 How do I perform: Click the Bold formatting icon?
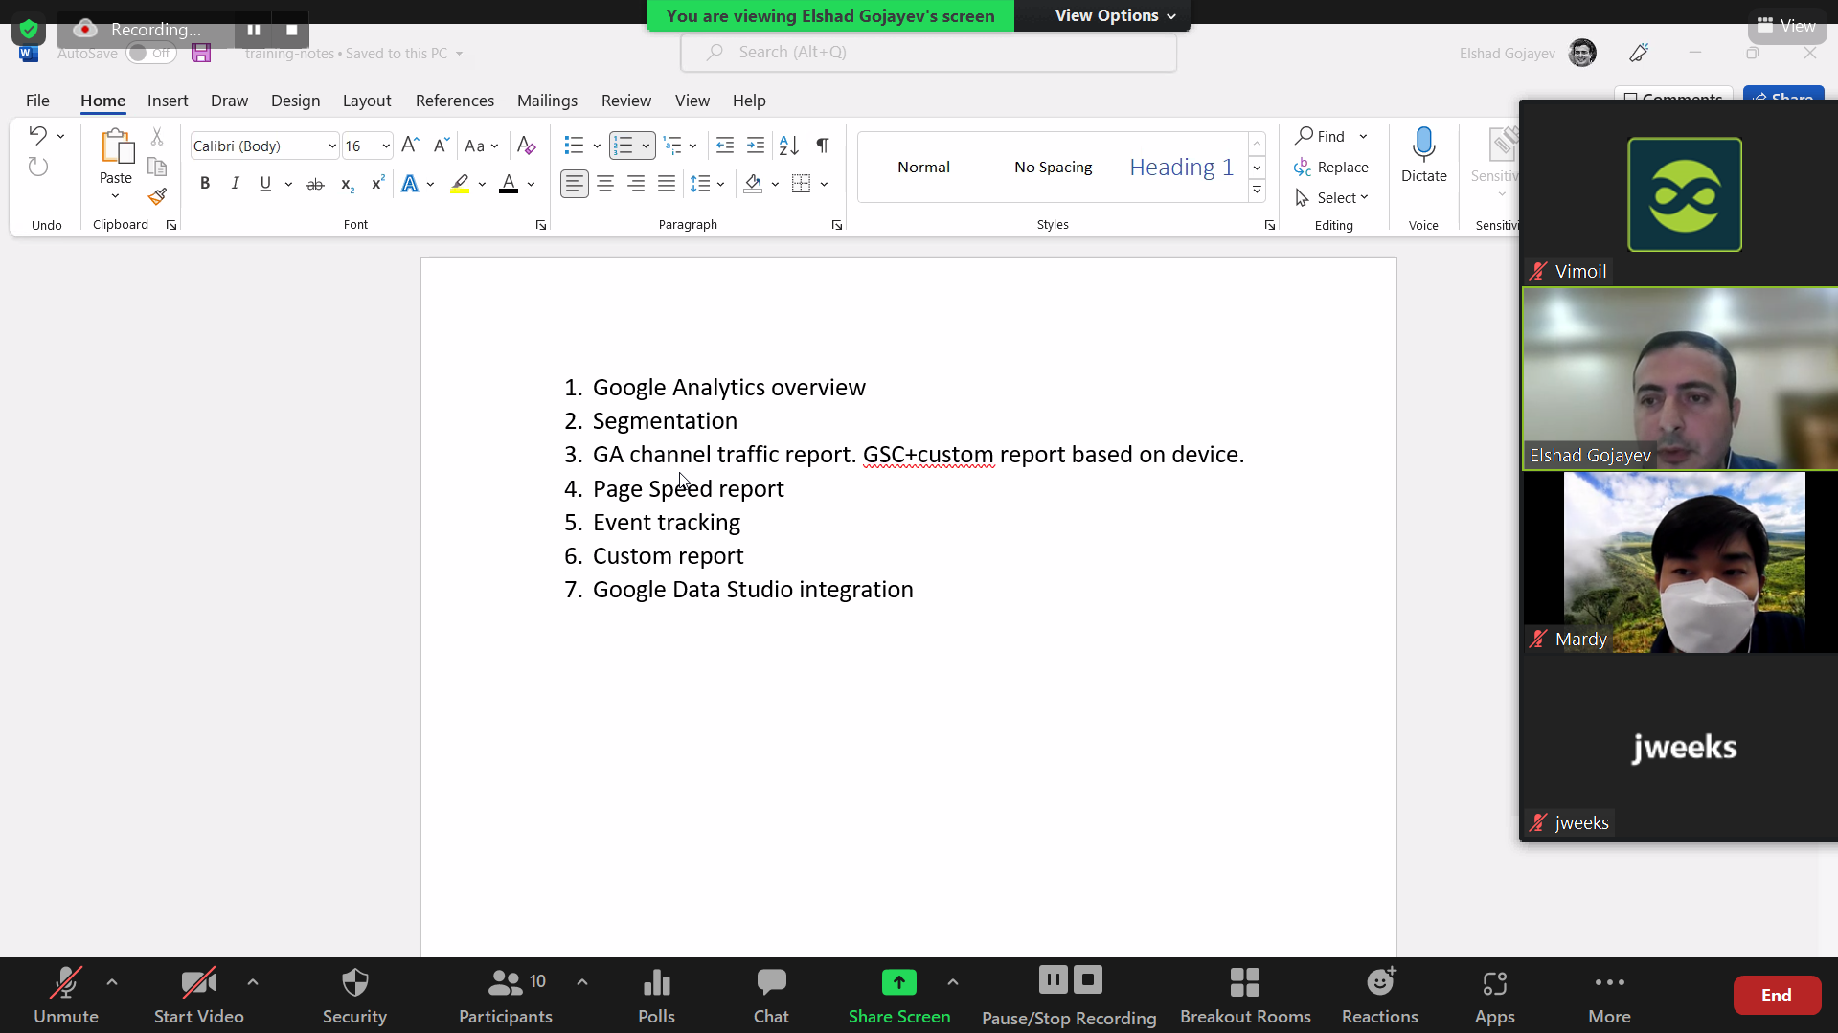coord(204,184)
